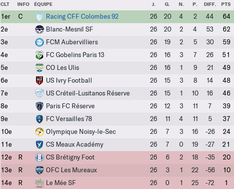Image resolution: width=234 pixels, height=189 pixels.
Task: Select the CS Brétigny Foot team name
Action: click(x=70, y=157)
